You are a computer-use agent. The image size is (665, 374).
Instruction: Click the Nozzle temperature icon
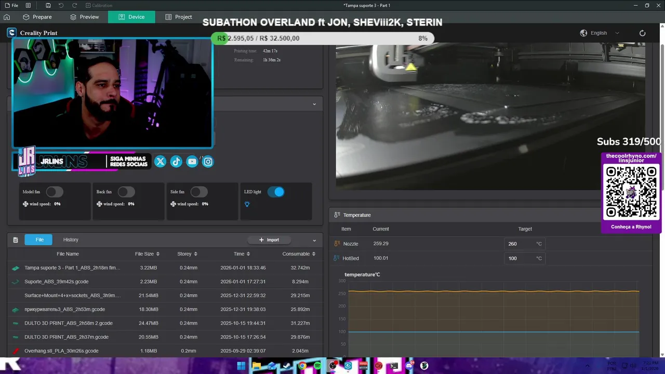coord(337,244)
